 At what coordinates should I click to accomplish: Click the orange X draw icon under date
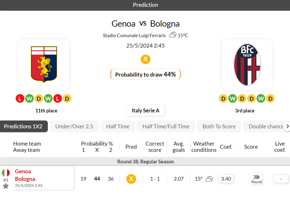pyautogui.click(x=145, y=59)
